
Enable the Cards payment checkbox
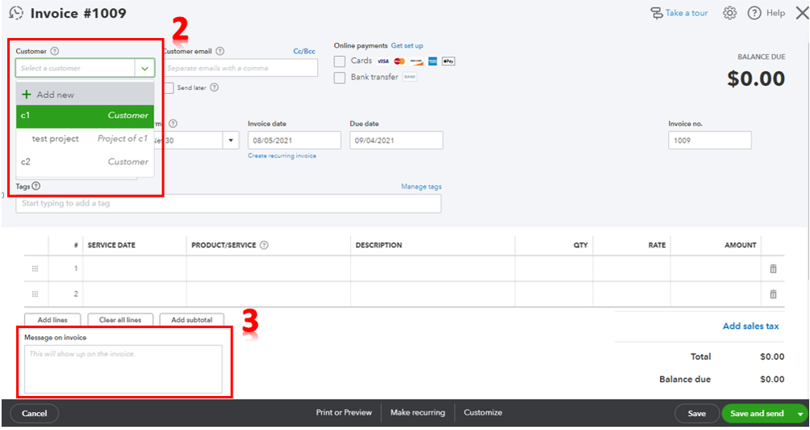click(x=340, y=62)
